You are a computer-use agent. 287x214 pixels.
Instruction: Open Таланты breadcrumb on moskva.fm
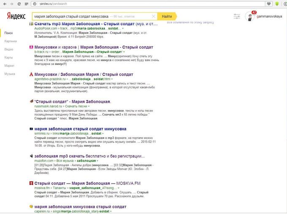point(60,188)
